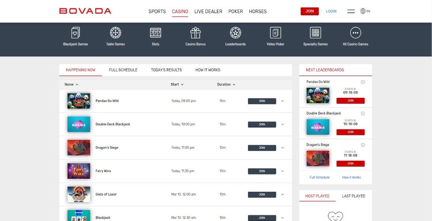Click the 'Today, 09:00 pm' start time
This screenshot has height=221, width=432.
[184, 101]
